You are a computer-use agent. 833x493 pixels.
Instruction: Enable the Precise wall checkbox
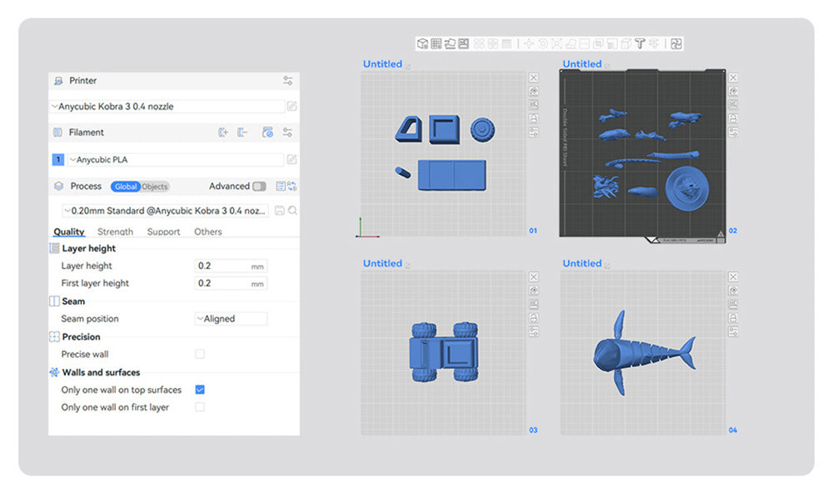[x=200, y=355]
